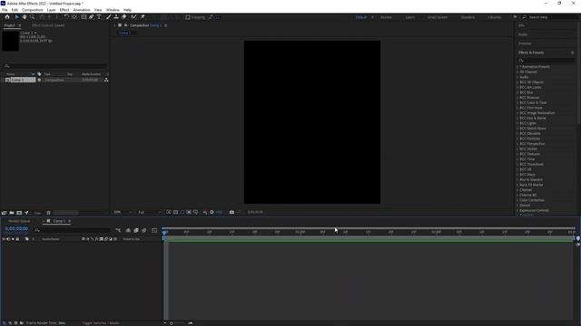The height and width of the screenshot is (326, 581).
Task: Switch to Effect Controls panel tab
Action: pyautogui.click(x=48, y=25)
